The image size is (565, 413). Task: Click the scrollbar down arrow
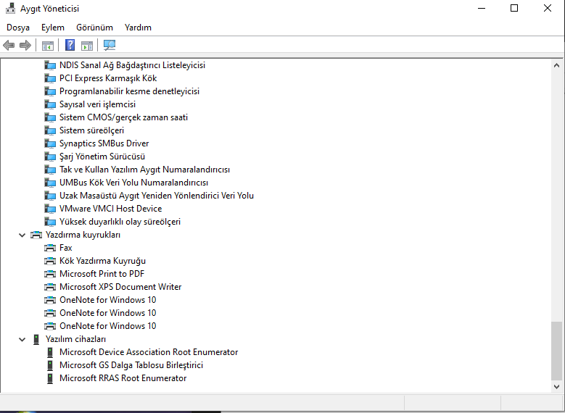click(x=556, y=387)
